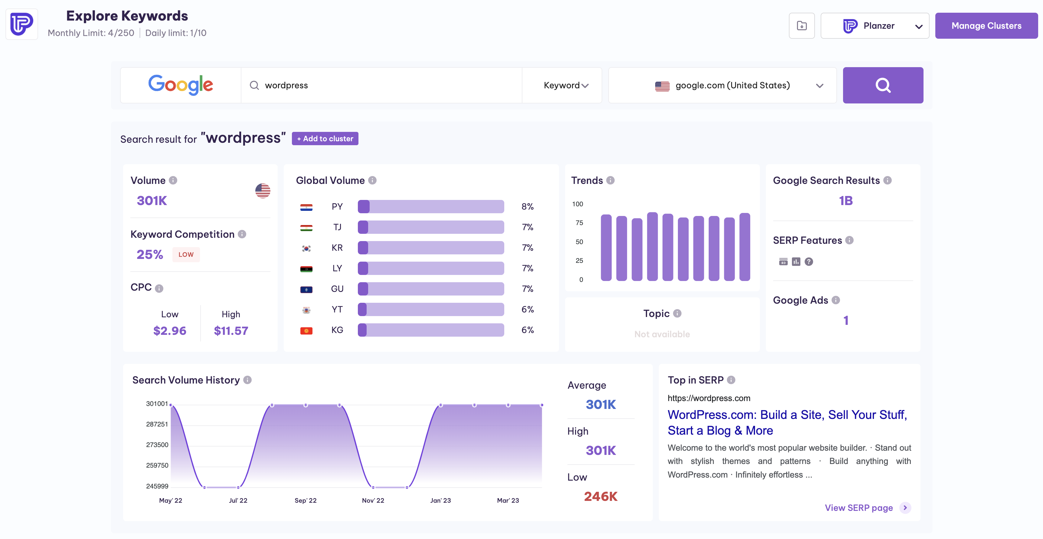Click the Keyword Competition info icon
This screenshot has height=539, width=1043.
(242, 234)
